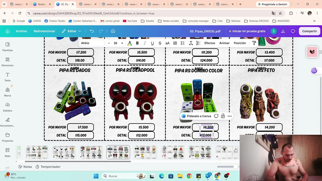Open Texto panel in sidebar
322x181 pixels.
[x=8, y=77]
